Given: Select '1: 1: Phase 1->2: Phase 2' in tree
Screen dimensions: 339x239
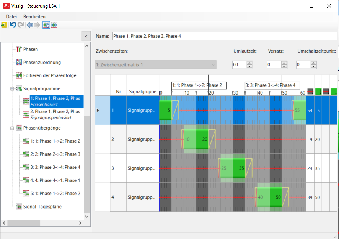Looking at the screenshot, I should tap(55, 141).
